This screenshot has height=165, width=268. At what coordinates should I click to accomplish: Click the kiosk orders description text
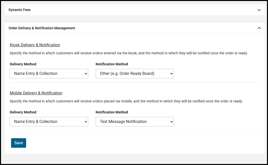coord(129,53)
